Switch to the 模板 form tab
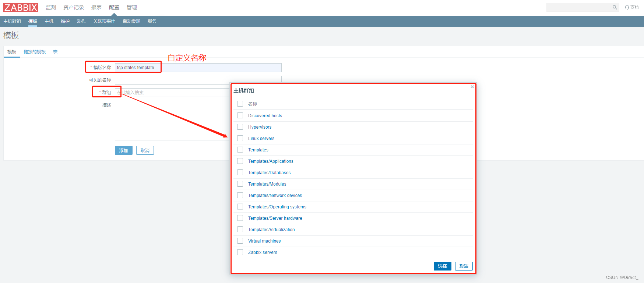This screenshot has width=644, height=283. [x=12, y=52]
